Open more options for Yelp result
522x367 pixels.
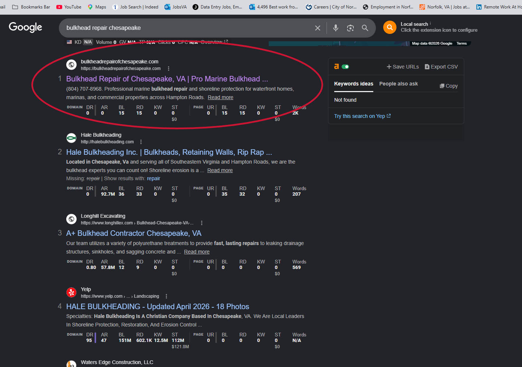166,296
